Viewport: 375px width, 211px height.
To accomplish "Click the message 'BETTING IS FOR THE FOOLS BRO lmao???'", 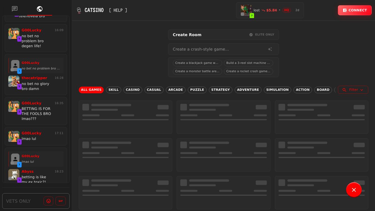I will [36, 114].
